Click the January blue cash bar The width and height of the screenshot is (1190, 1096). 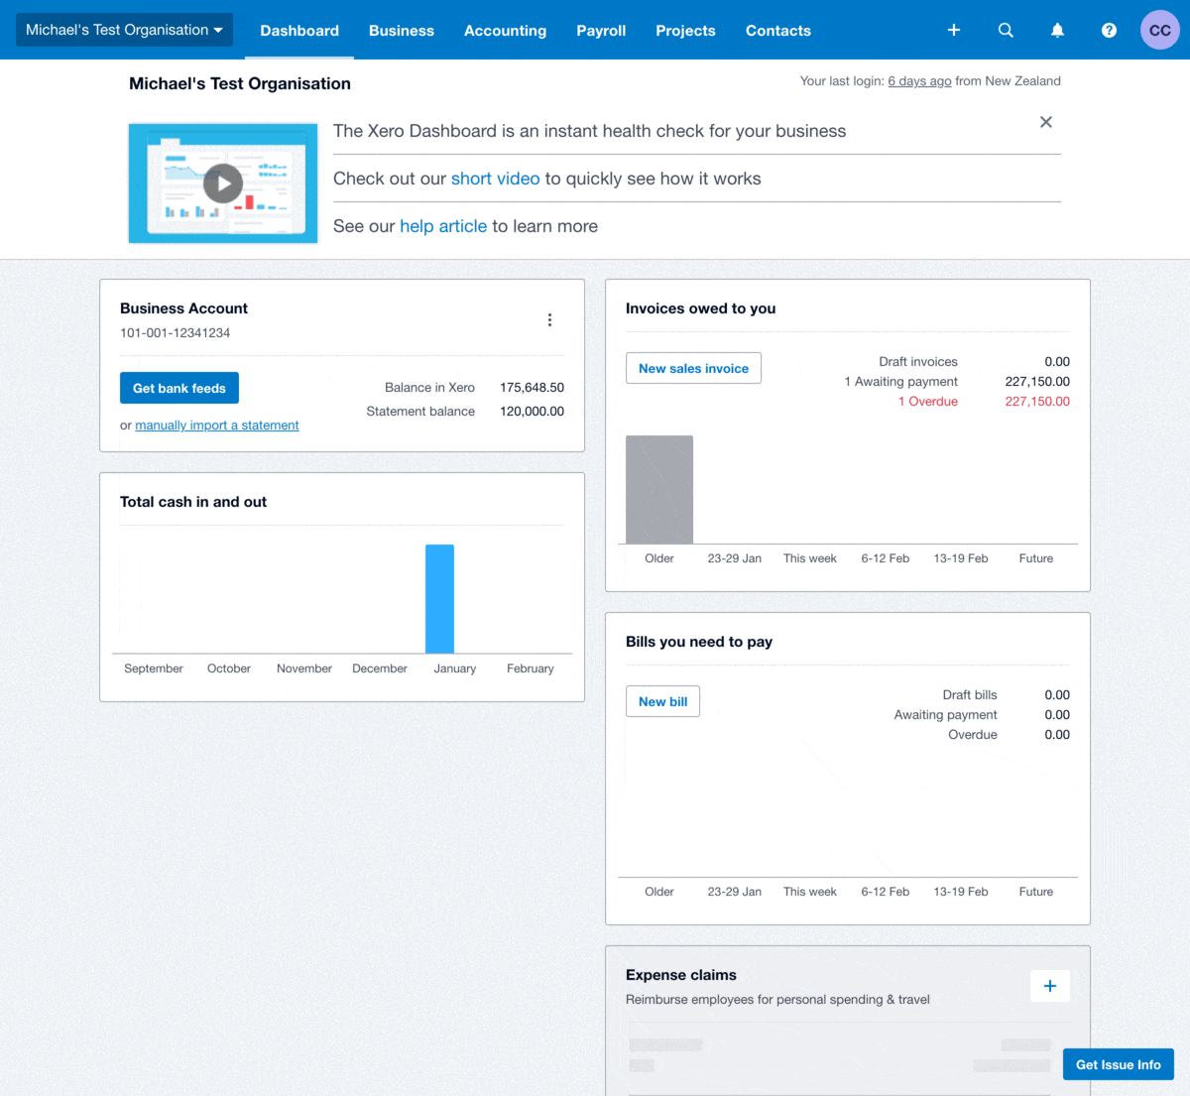tap(440, 599)
